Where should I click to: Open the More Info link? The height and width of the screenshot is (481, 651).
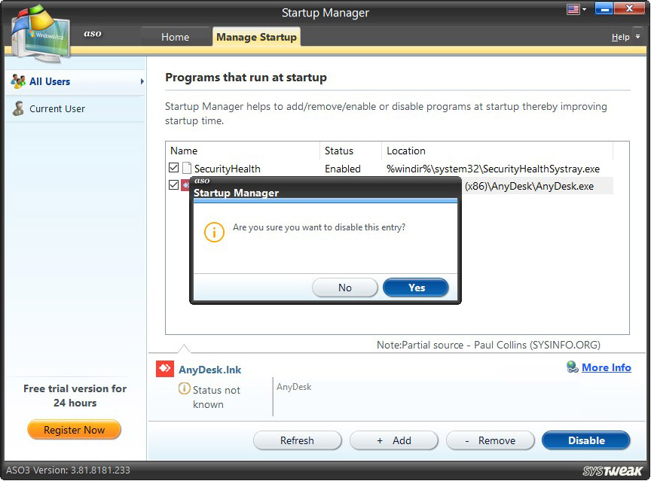tap(607, 367)
